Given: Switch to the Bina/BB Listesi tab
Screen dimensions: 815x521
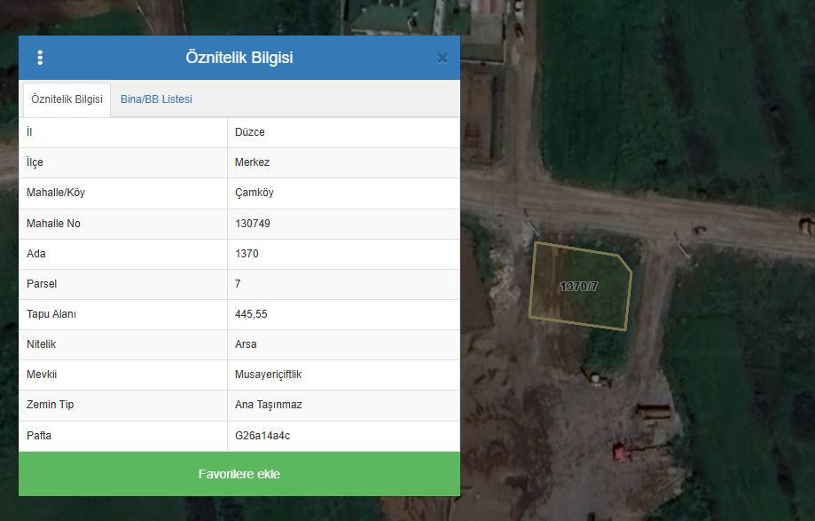Looking at the screenshot, I should click(156, 99).
